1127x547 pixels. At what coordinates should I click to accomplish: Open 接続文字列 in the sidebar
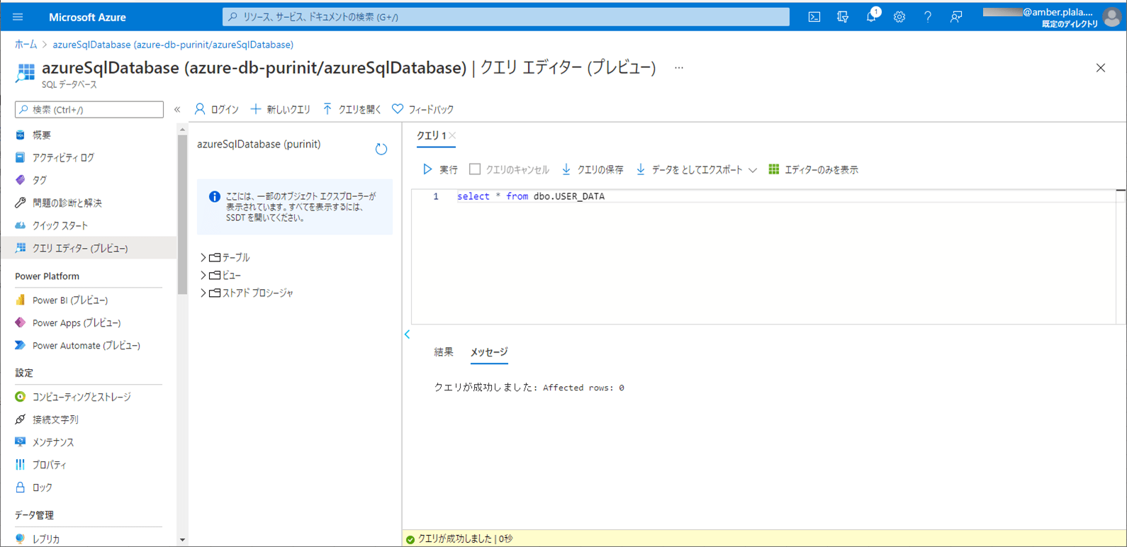55,419
